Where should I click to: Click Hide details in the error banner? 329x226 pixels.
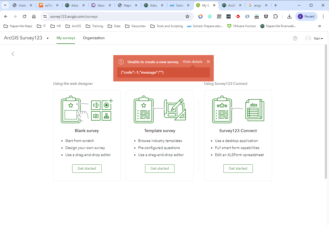click(192, 62)
